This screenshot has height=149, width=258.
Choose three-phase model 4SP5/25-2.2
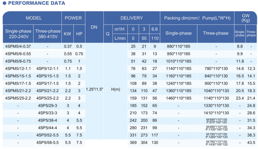pyautogui.click(x=48, y=98)
